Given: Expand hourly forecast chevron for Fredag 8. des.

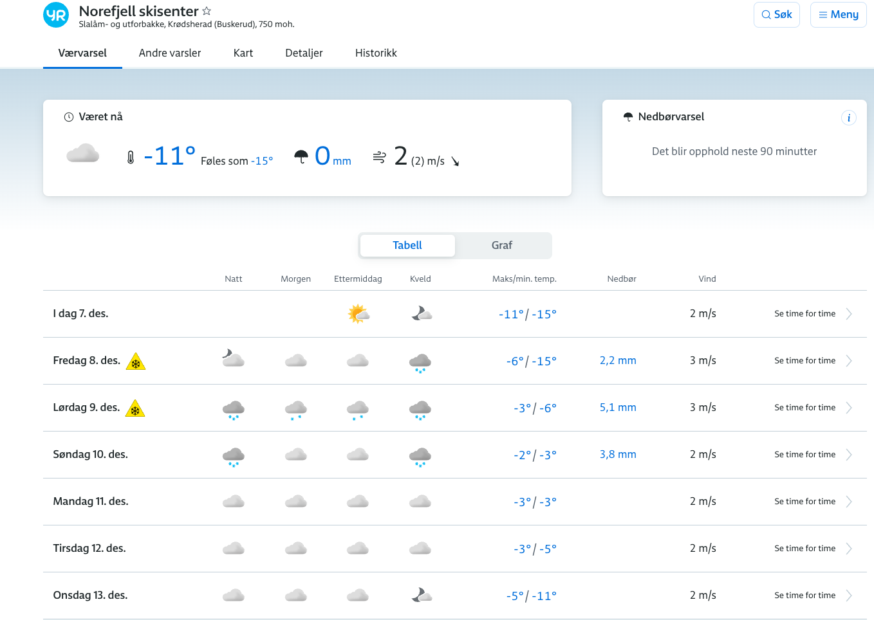Looking at the screenshot, I should [x=849, y=361].
